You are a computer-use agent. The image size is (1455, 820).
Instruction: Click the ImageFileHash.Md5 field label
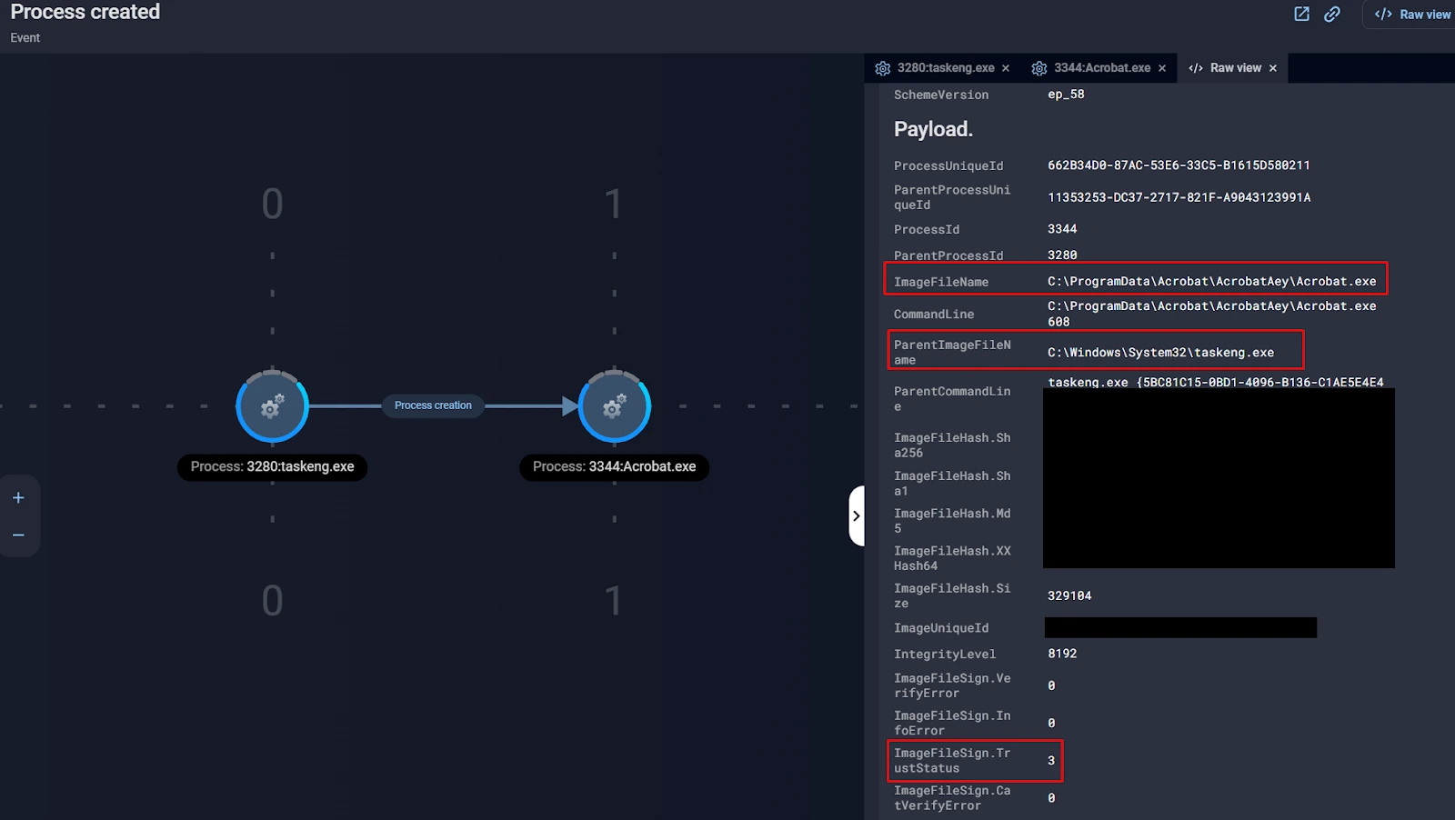click(x=952, y=521)
